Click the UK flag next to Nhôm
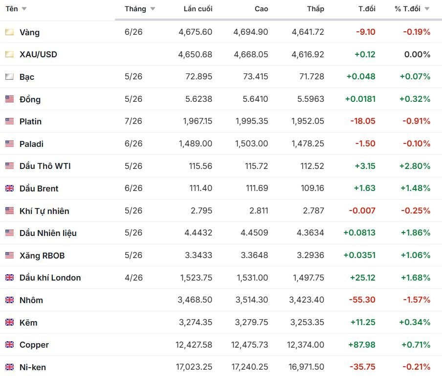 9,300
